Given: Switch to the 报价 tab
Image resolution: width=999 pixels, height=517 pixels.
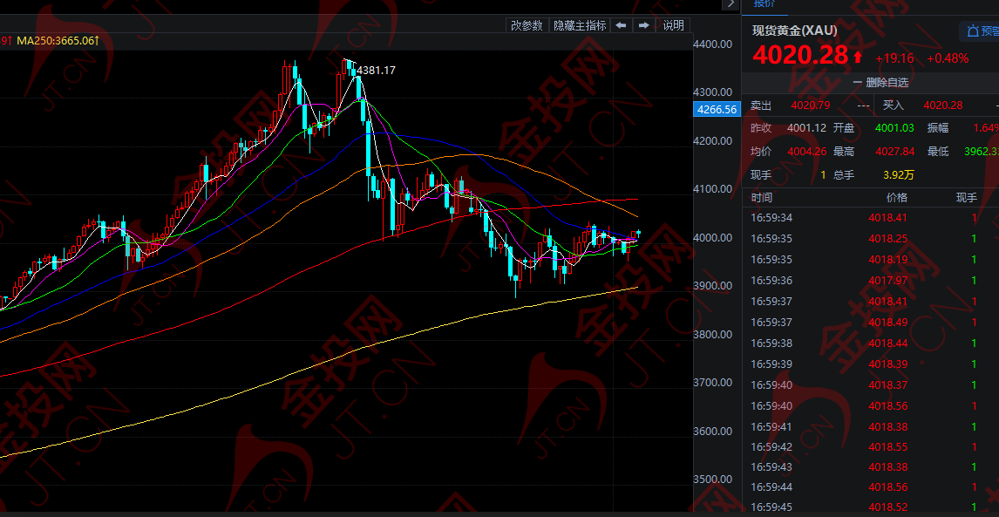Looking at the screenshot, I should tap(765, 3).
